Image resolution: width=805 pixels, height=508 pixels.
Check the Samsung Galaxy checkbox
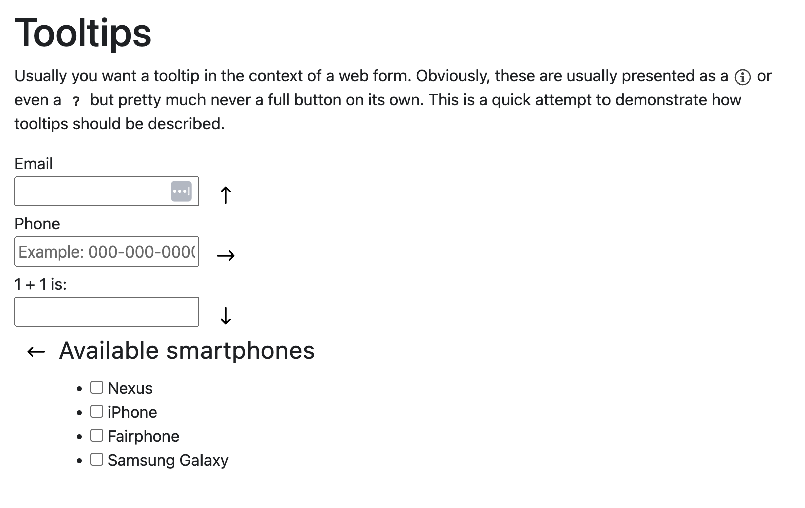tap(97, 458)
